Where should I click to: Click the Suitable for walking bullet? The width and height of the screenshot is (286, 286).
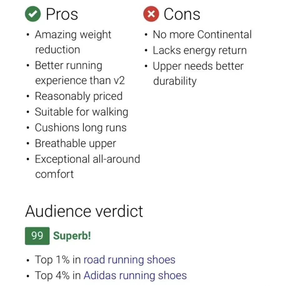pyautogui.click(x=82, y=112)
